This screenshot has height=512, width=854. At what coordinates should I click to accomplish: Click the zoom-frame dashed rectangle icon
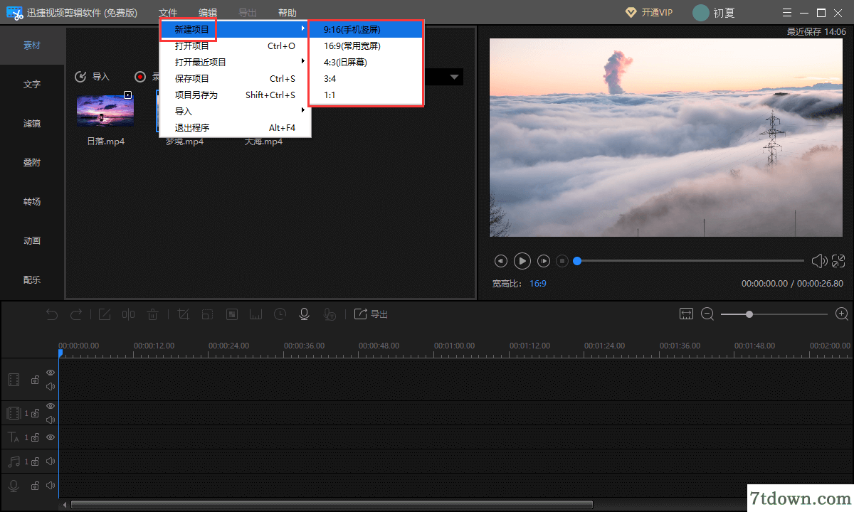(x=207, y=314)
